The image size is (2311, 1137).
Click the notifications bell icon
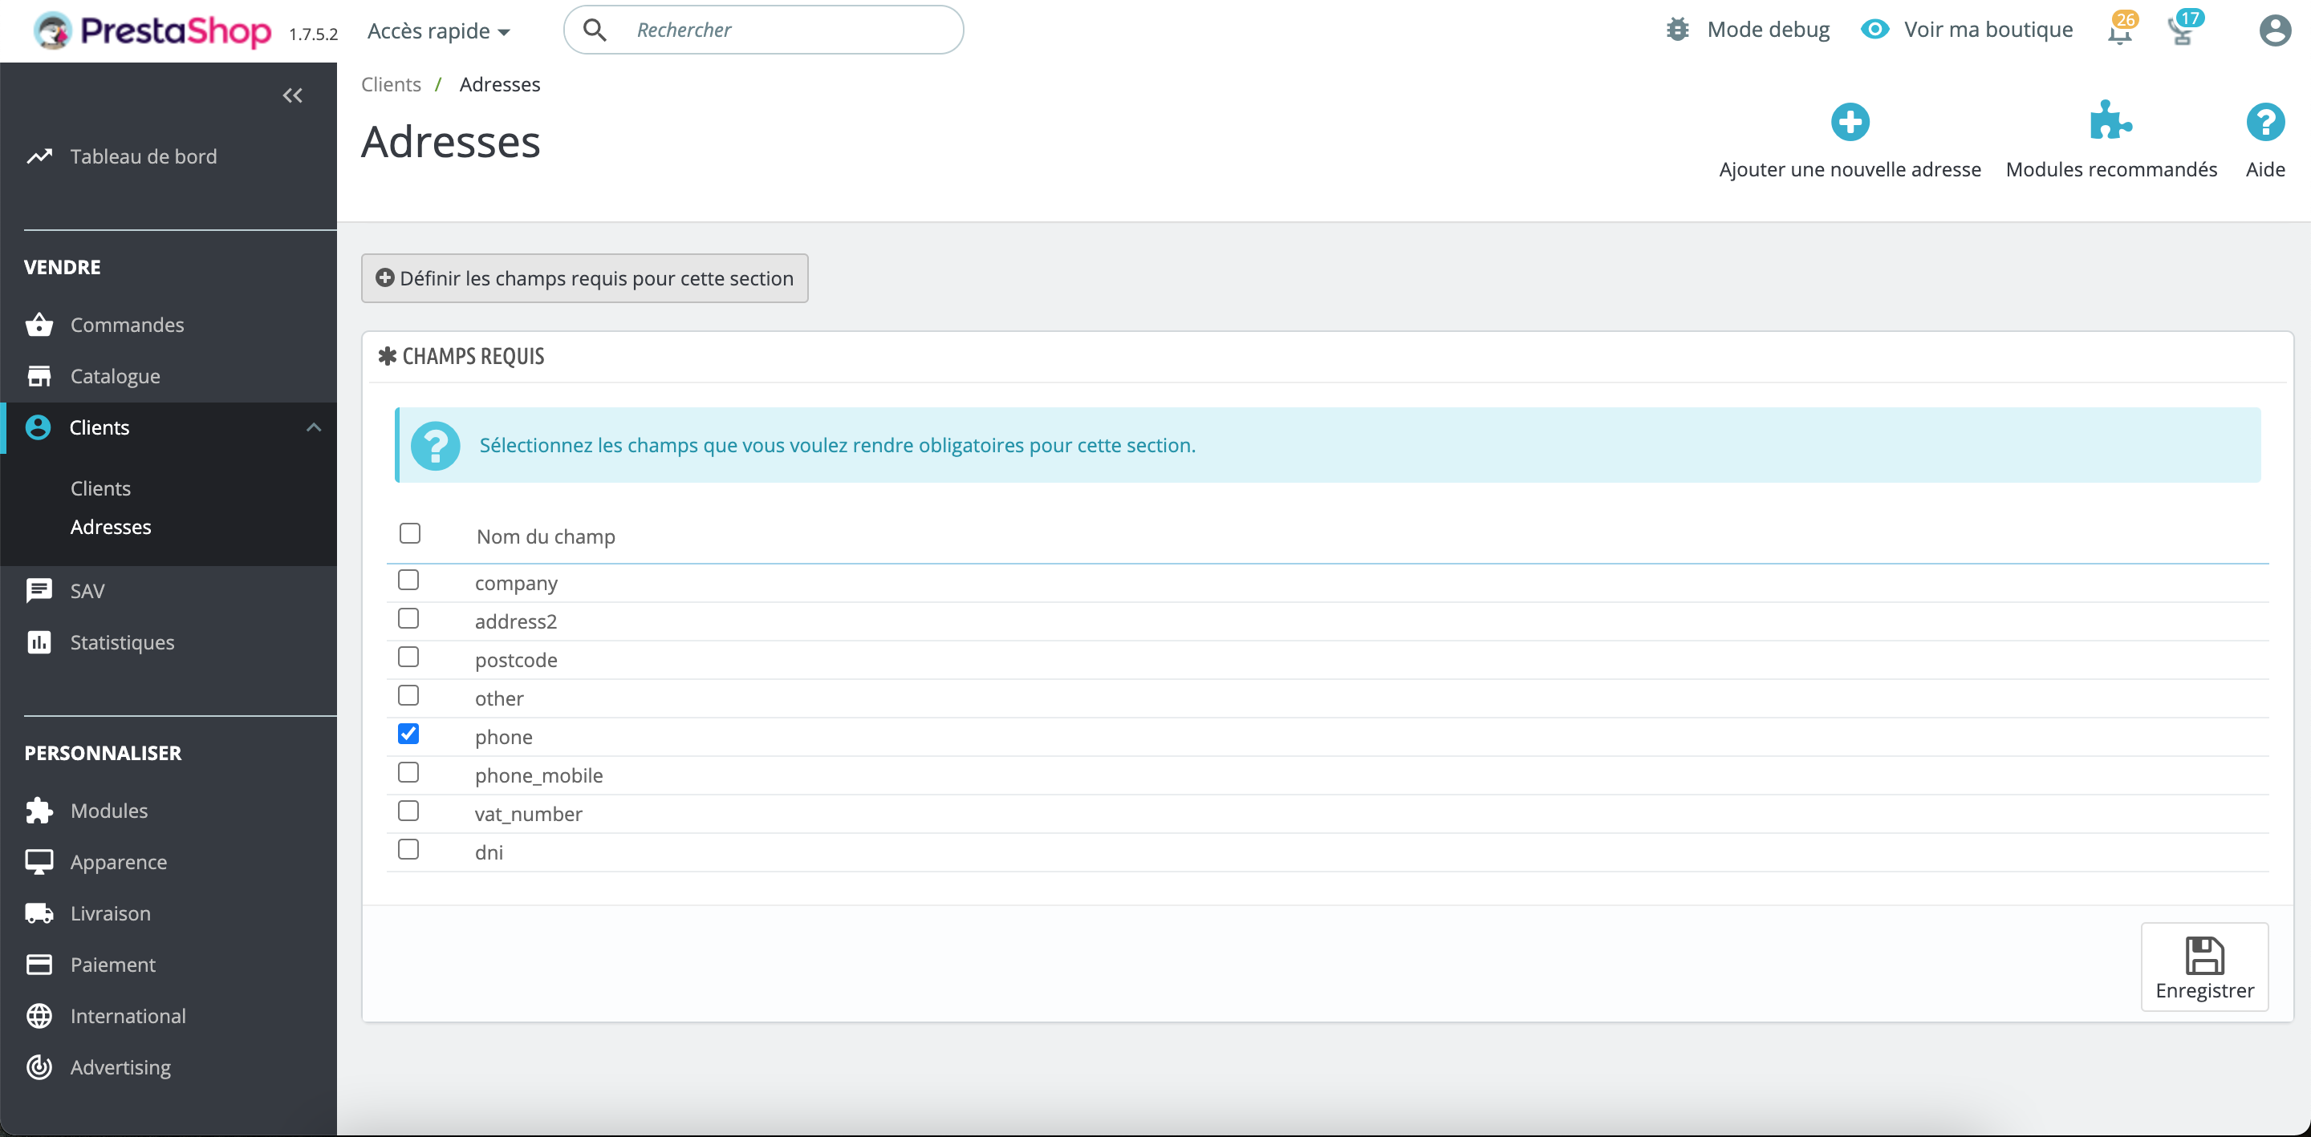(2118, 32)
